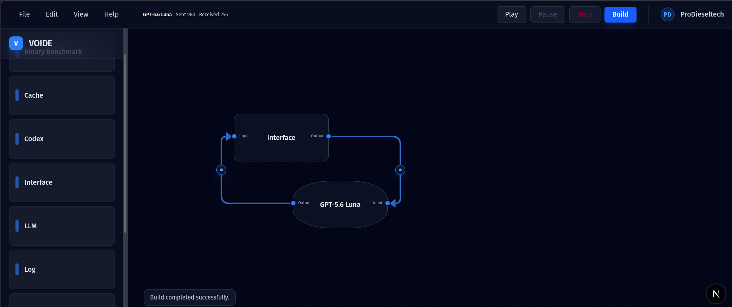Click the Received 256 counter

213,15
